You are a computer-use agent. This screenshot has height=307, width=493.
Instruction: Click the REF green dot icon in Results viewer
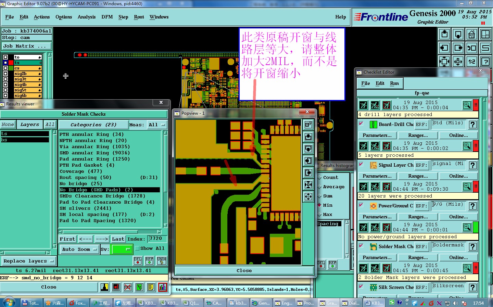point(149,261)
